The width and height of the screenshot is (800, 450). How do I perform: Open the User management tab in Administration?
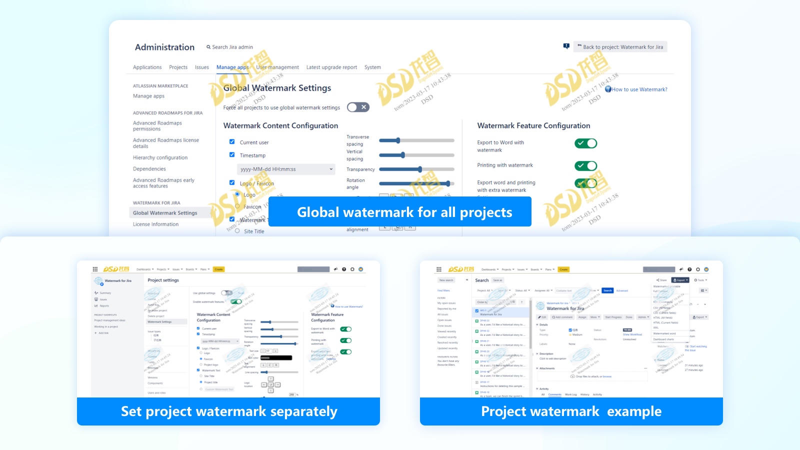[277, 67]
